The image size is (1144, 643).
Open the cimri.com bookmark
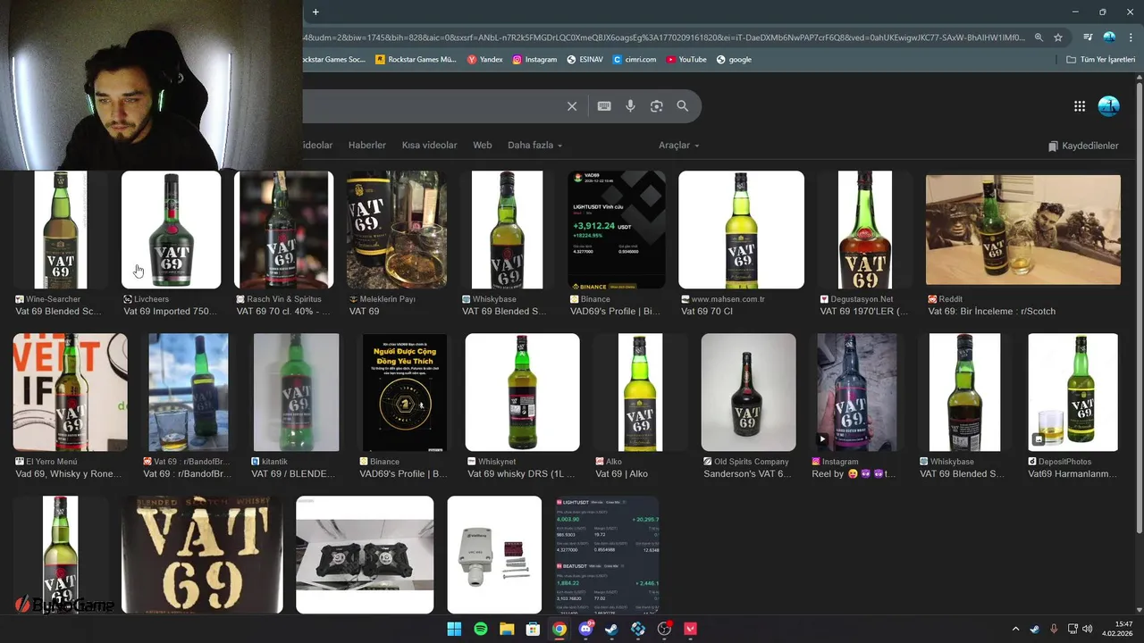634,60
